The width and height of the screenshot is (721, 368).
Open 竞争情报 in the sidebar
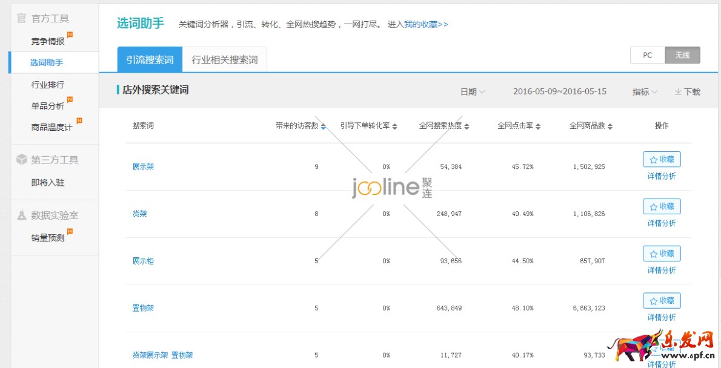[48, 42]
